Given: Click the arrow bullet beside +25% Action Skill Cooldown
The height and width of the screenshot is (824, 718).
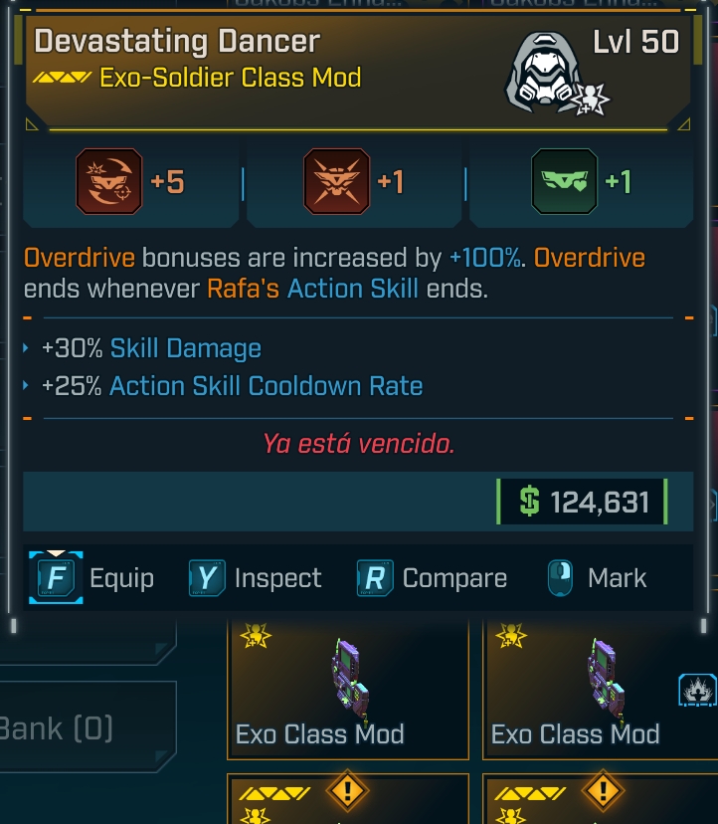Looking at the screenshot, I should [27, 386].
